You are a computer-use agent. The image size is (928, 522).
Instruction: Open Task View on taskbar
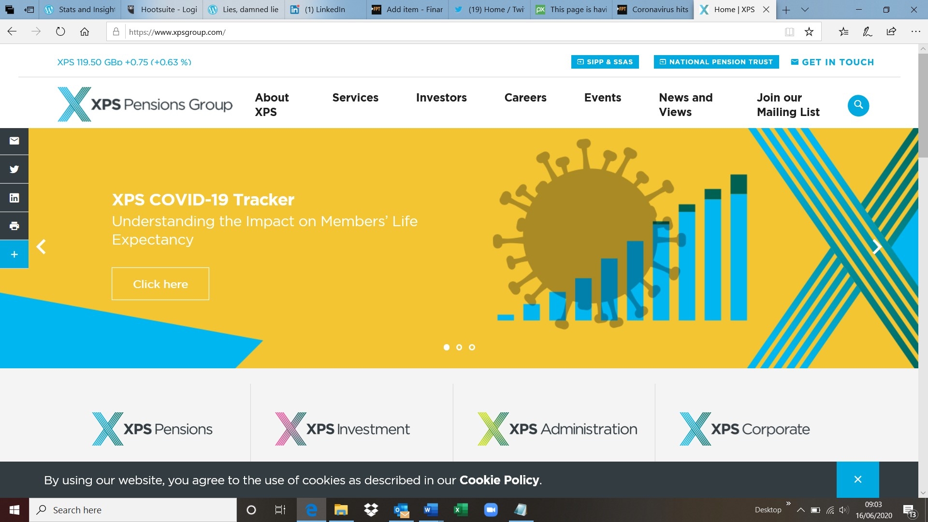280,510
